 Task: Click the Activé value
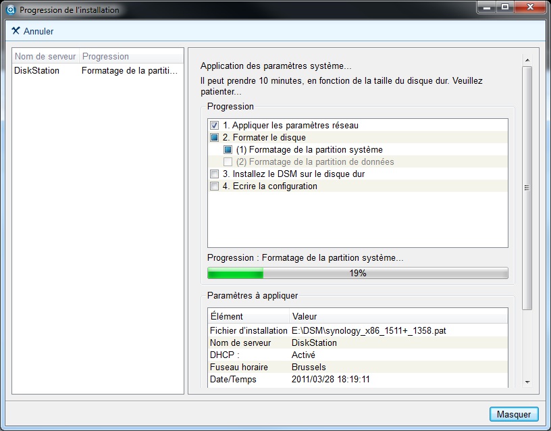(303, 355)
